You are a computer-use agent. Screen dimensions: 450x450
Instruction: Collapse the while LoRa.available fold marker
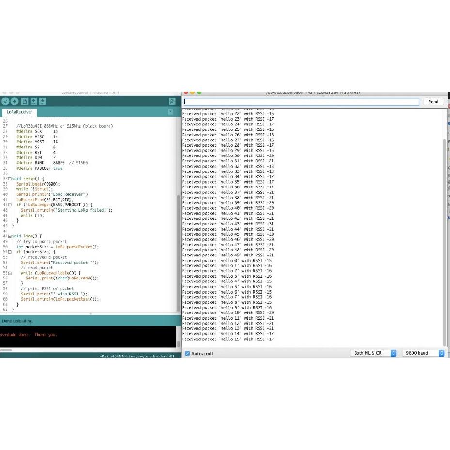(x=10, y=273)
